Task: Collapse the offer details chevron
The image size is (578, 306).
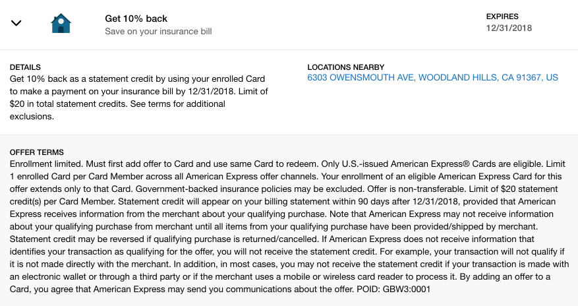Action: 17,23
